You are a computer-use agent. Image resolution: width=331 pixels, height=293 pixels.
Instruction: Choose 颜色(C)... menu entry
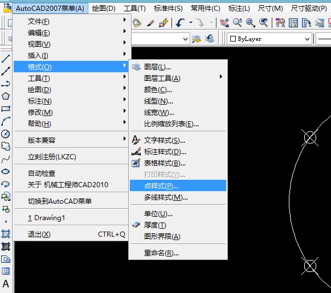coord(178,89)
